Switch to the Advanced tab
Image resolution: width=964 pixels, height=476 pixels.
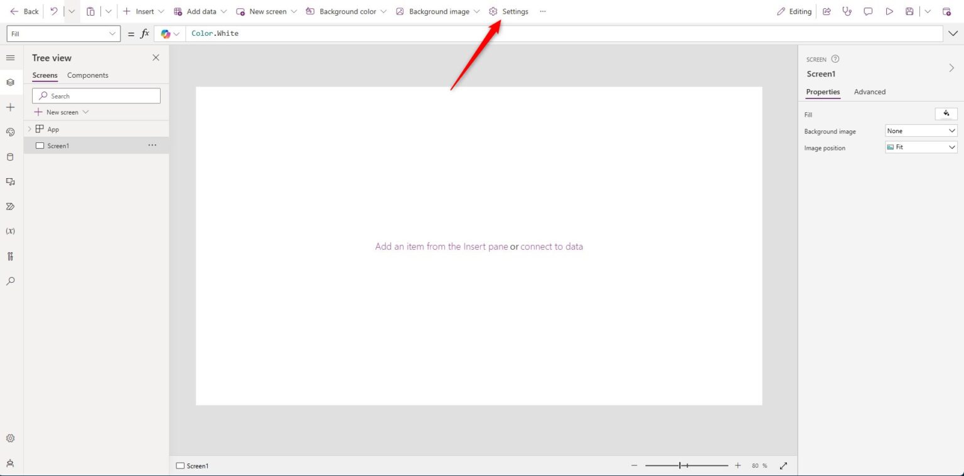pos(869,92)
